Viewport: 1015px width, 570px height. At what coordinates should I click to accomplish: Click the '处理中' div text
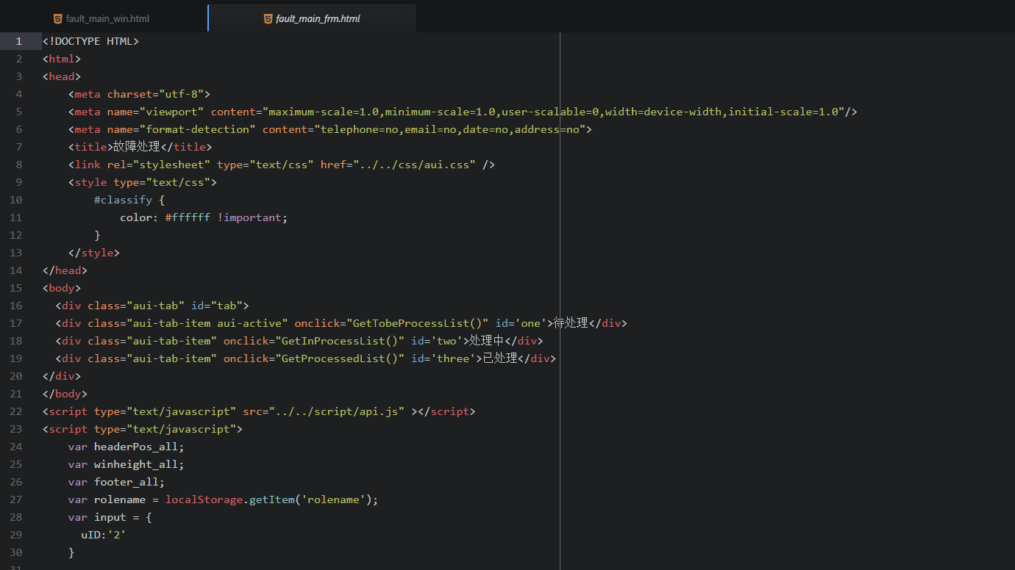(487, 341)
